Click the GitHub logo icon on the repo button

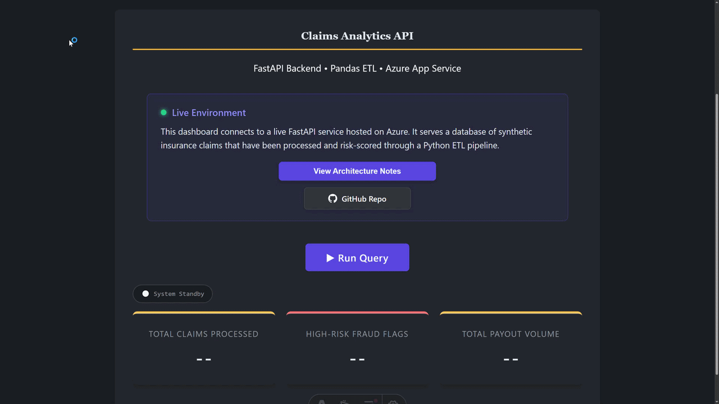[333, 199]
